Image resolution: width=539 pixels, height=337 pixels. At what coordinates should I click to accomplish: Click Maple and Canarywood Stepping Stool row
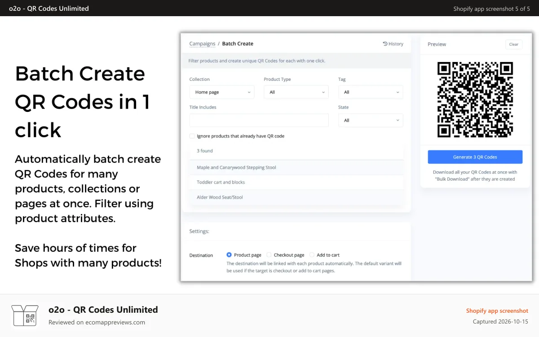click(296, 167)
